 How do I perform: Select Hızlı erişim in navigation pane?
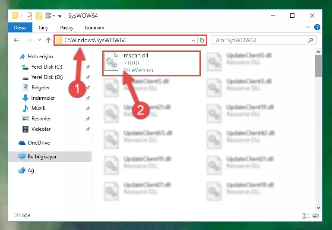(40, 57)
